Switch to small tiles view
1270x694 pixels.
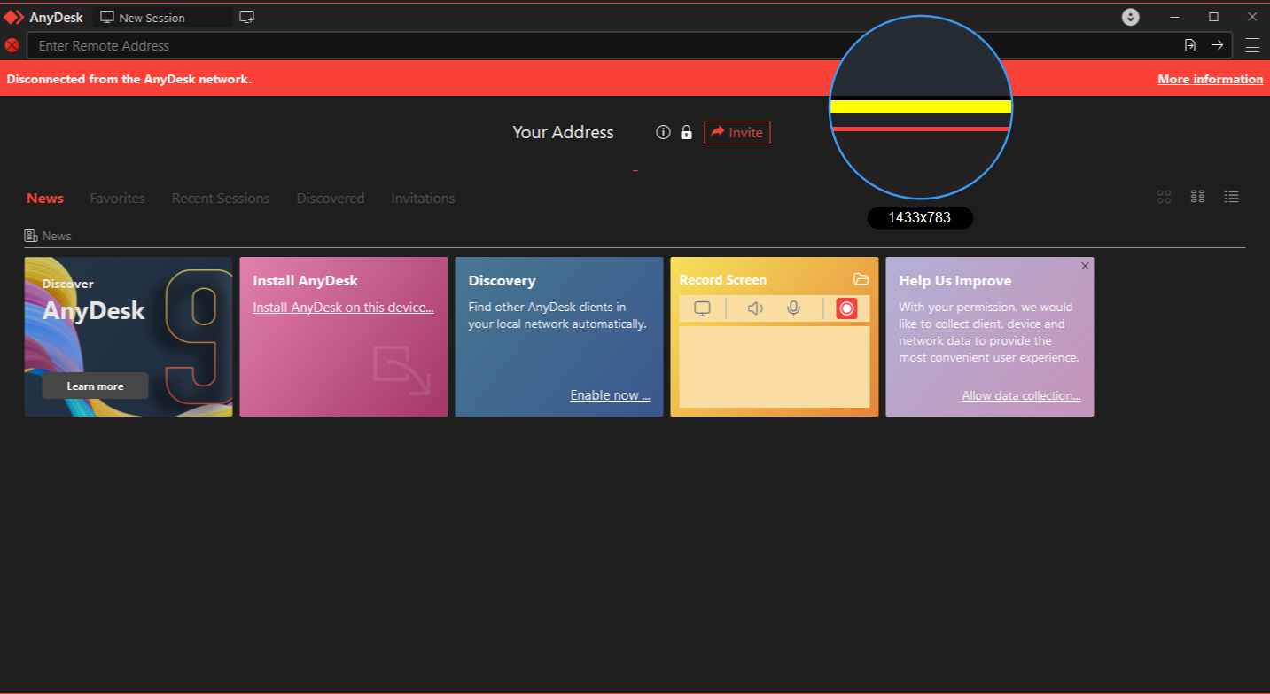click(x=1197, y=197)
